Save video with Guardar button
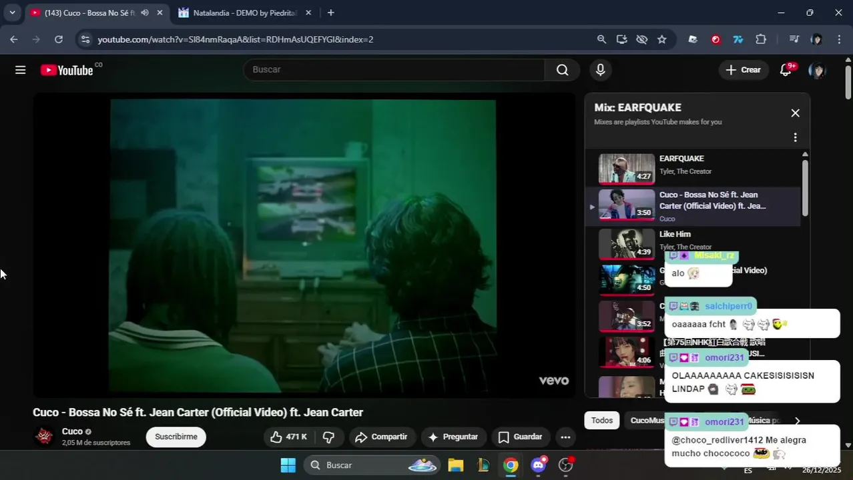The image size is (853, 480). (x=520, y=437)
